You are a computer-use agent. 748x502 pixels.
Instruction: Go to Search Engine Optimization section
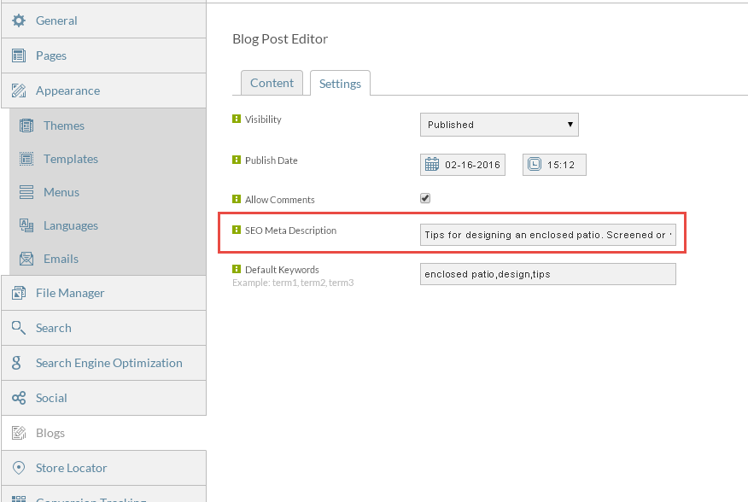pyautogui.click(x=104, y=363)
